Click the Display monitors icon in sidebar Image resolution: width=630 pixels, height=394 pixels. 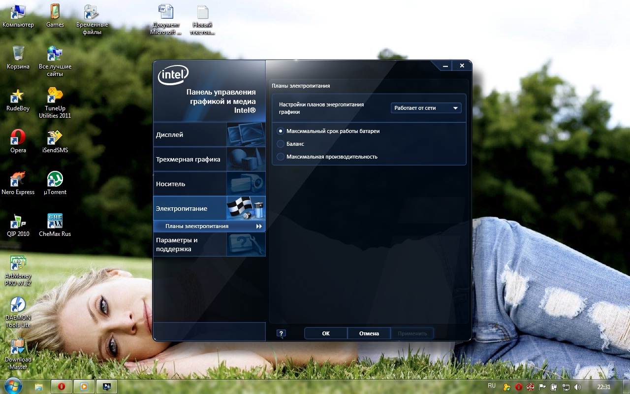pos(246,134)
